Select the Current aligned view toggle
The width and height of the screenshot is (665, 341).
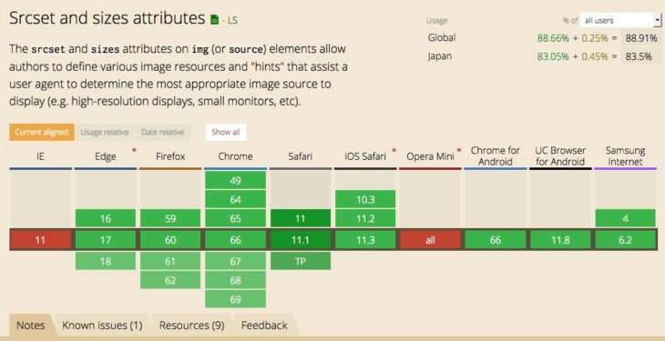(42, 132)
